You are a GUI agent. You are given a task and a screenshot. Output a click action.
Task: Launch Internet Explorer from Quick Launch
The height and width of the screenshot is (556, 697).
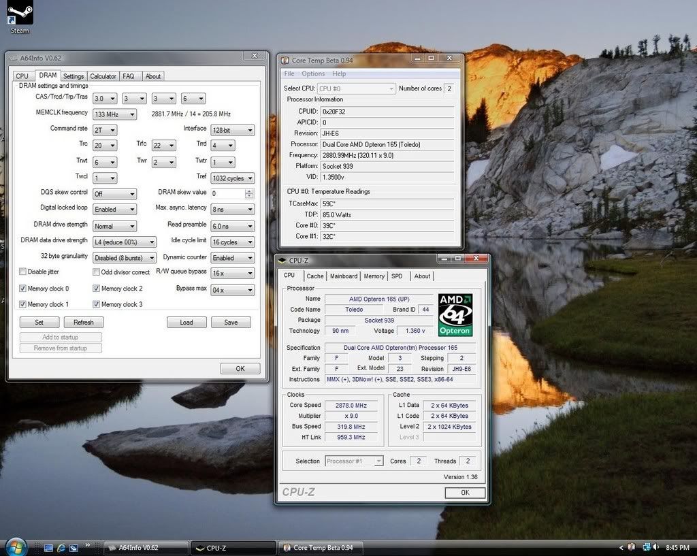point(61,548)
